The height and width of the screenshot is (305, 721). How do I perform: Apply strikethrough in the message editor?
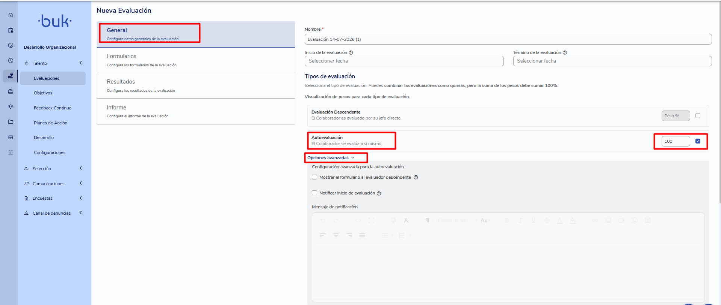[547, 220]
